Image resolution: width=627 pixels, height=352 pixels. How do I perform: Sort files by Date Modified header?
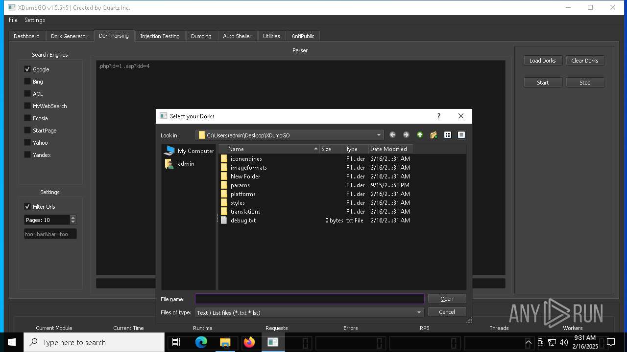(x=390, y=149)
